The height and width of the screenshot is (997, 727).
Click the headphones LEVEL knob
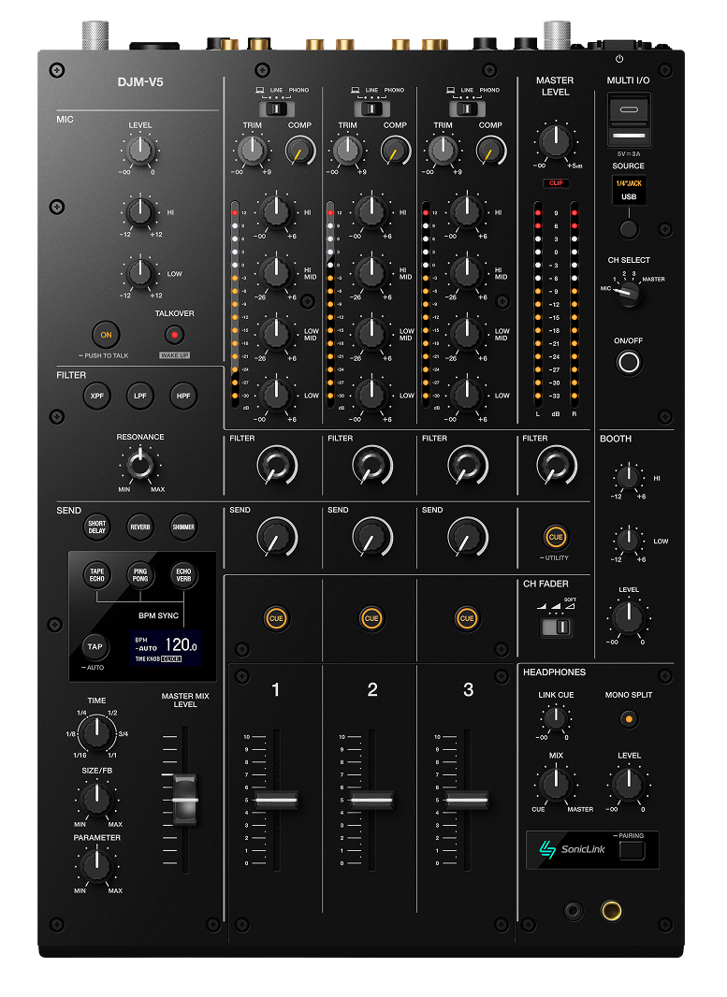[629, 784]
